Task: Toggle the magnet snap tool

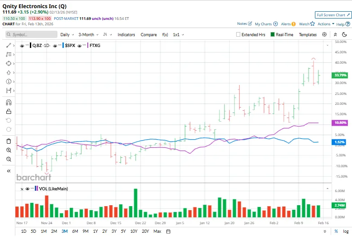Action: coord(9,103)
